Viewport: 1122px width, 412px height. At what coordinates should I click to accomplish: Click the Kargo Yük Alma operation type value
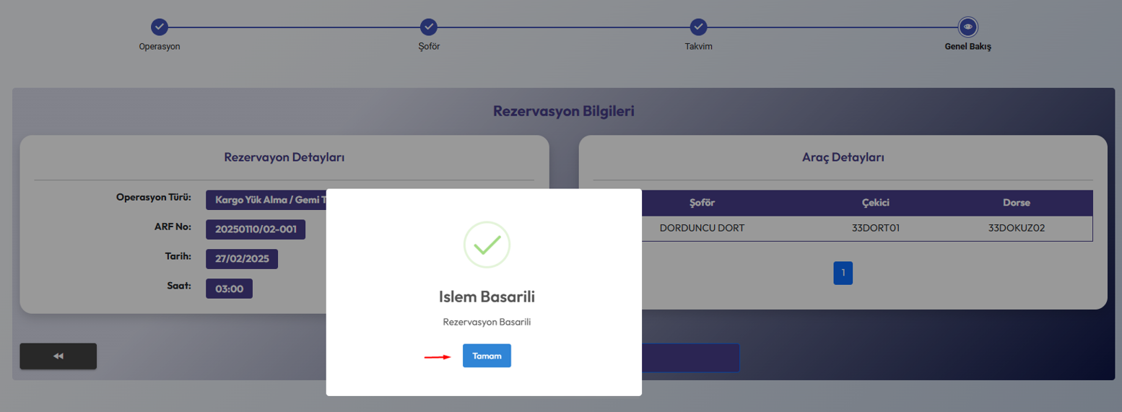[266, 200]
